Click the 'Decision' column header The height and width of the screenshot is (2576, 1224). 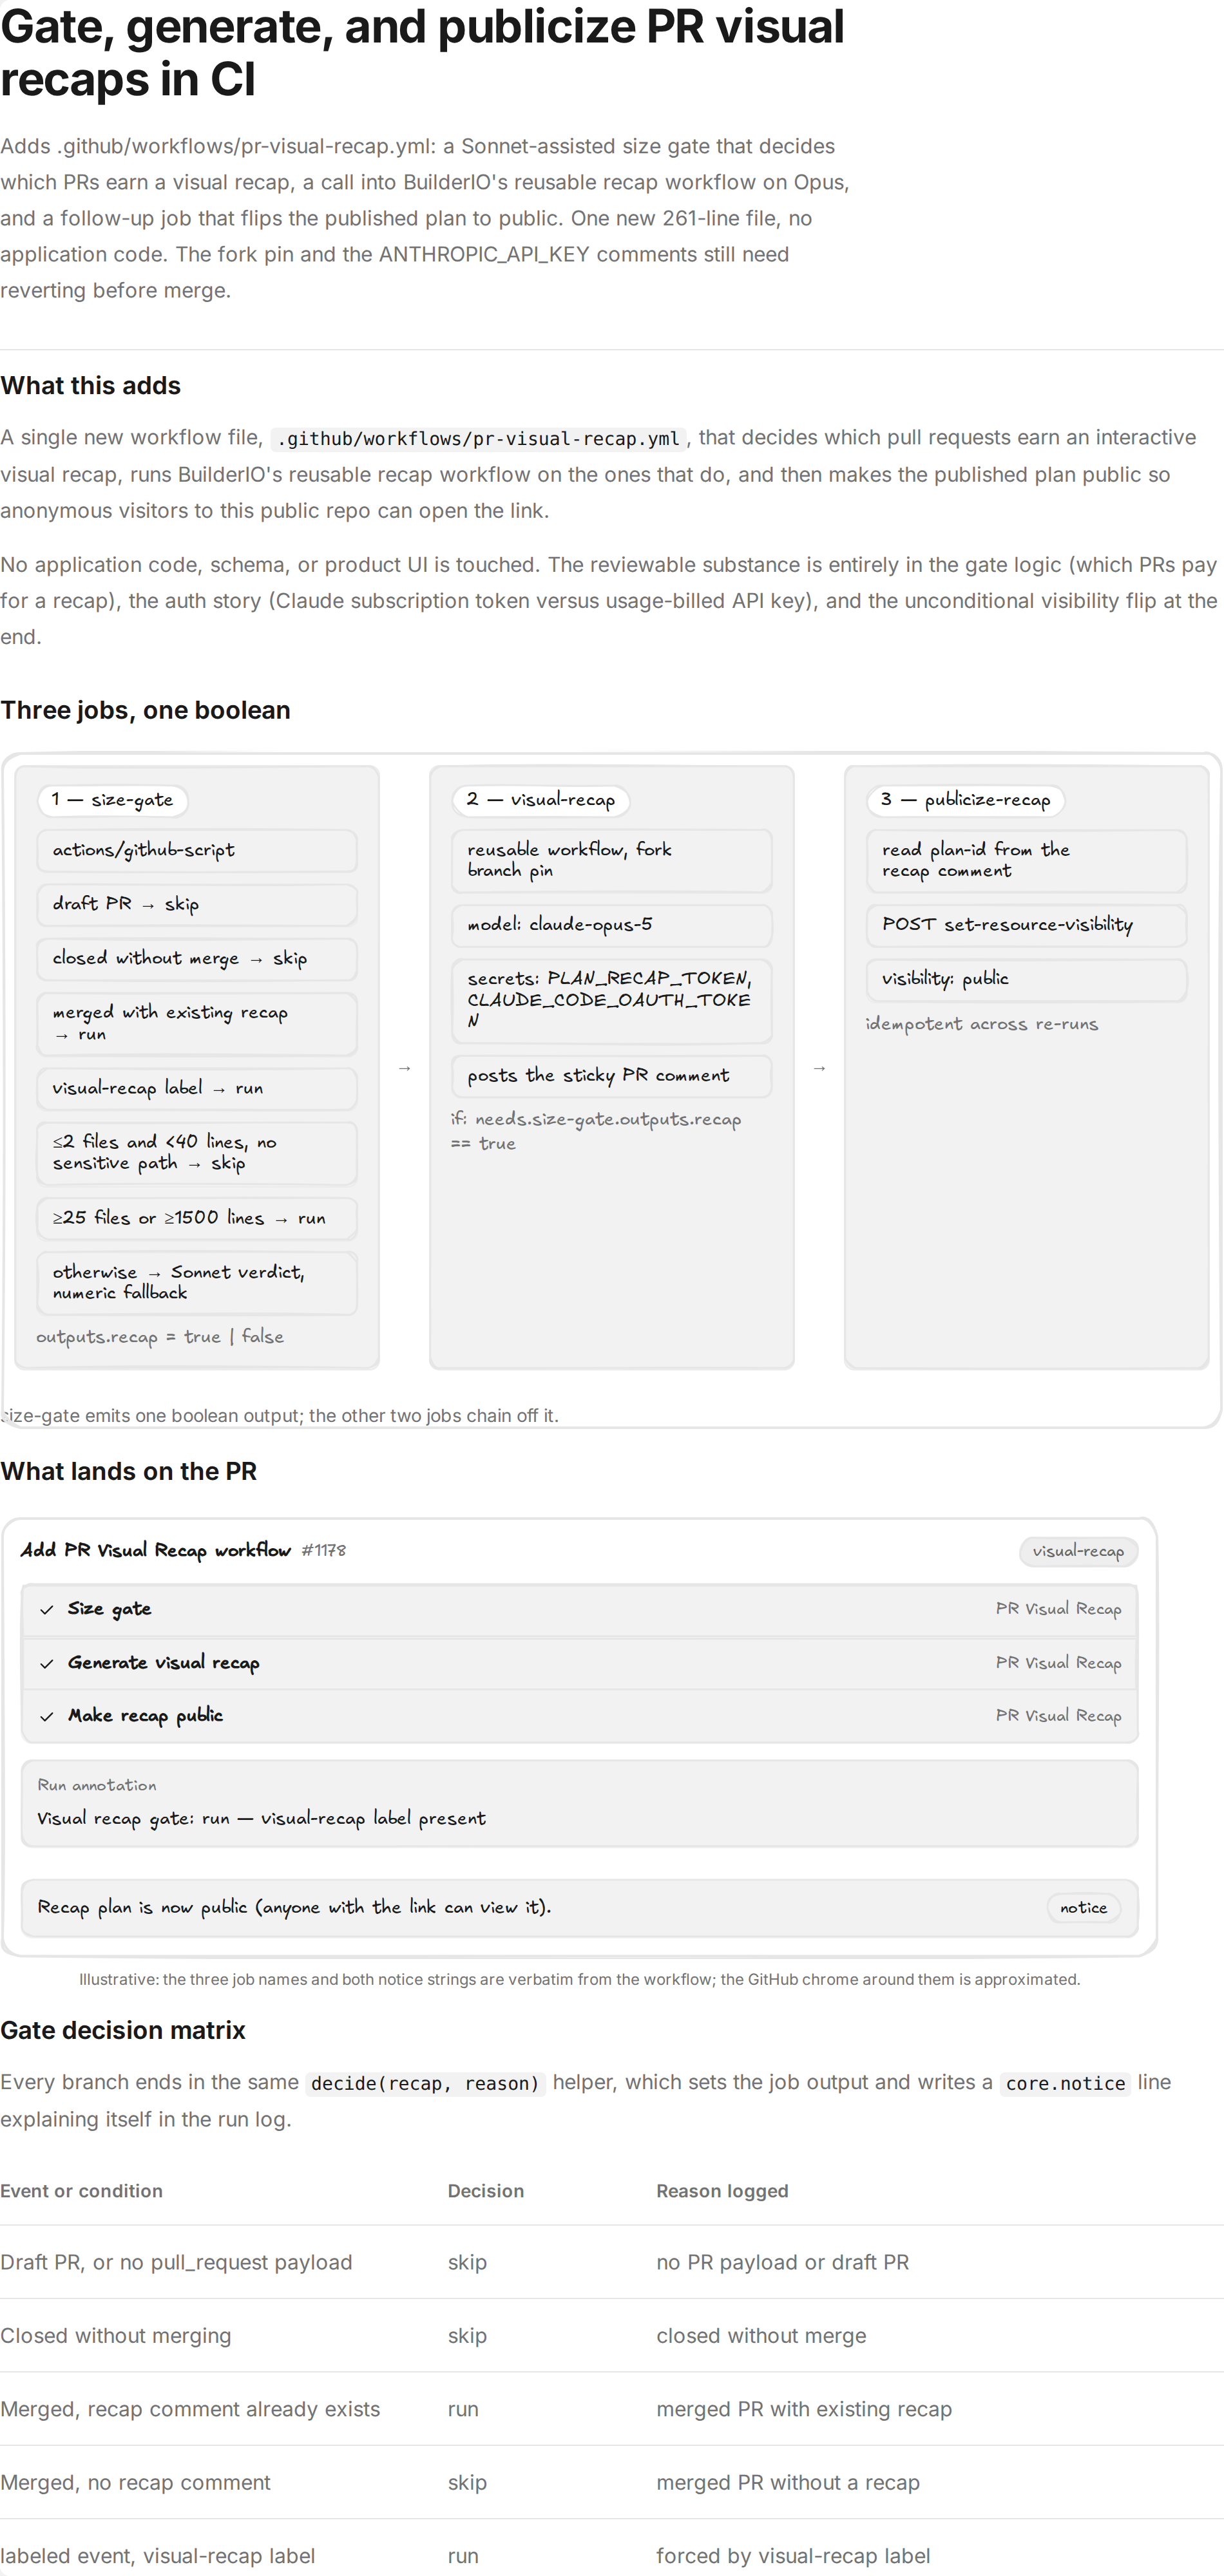tap(485, 2191)
